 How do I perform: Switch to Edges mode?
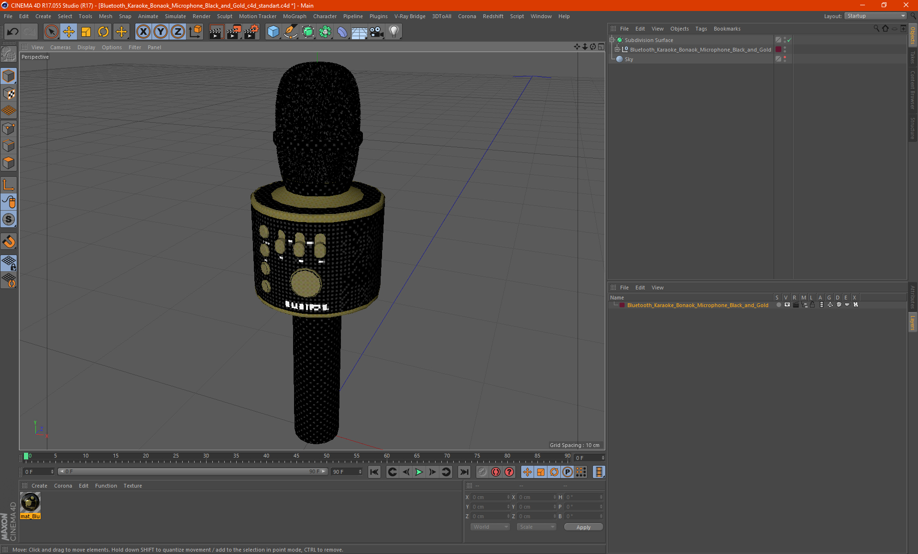(9, 146)
